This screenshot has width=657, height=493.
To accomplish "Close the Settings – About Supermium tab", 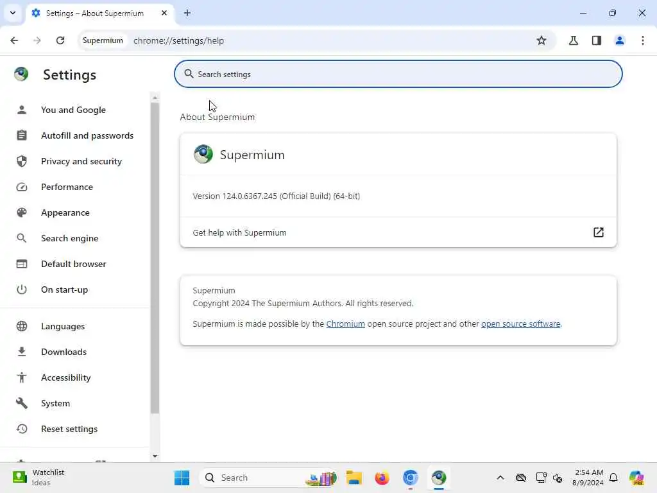I will point(164,13).
